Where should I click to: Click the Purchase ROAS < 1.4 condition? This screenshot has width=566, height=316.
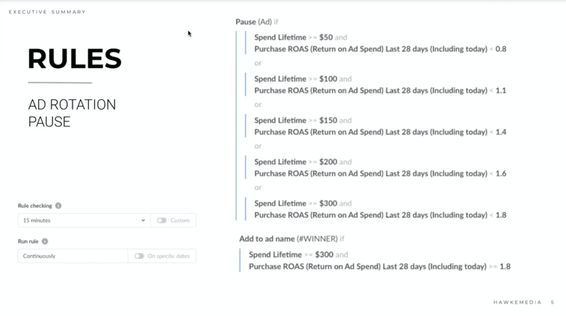point(380,132)
